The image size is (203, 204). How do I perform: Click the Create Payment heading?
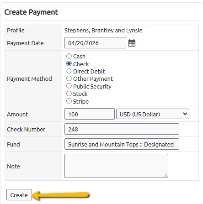[31, 12]
